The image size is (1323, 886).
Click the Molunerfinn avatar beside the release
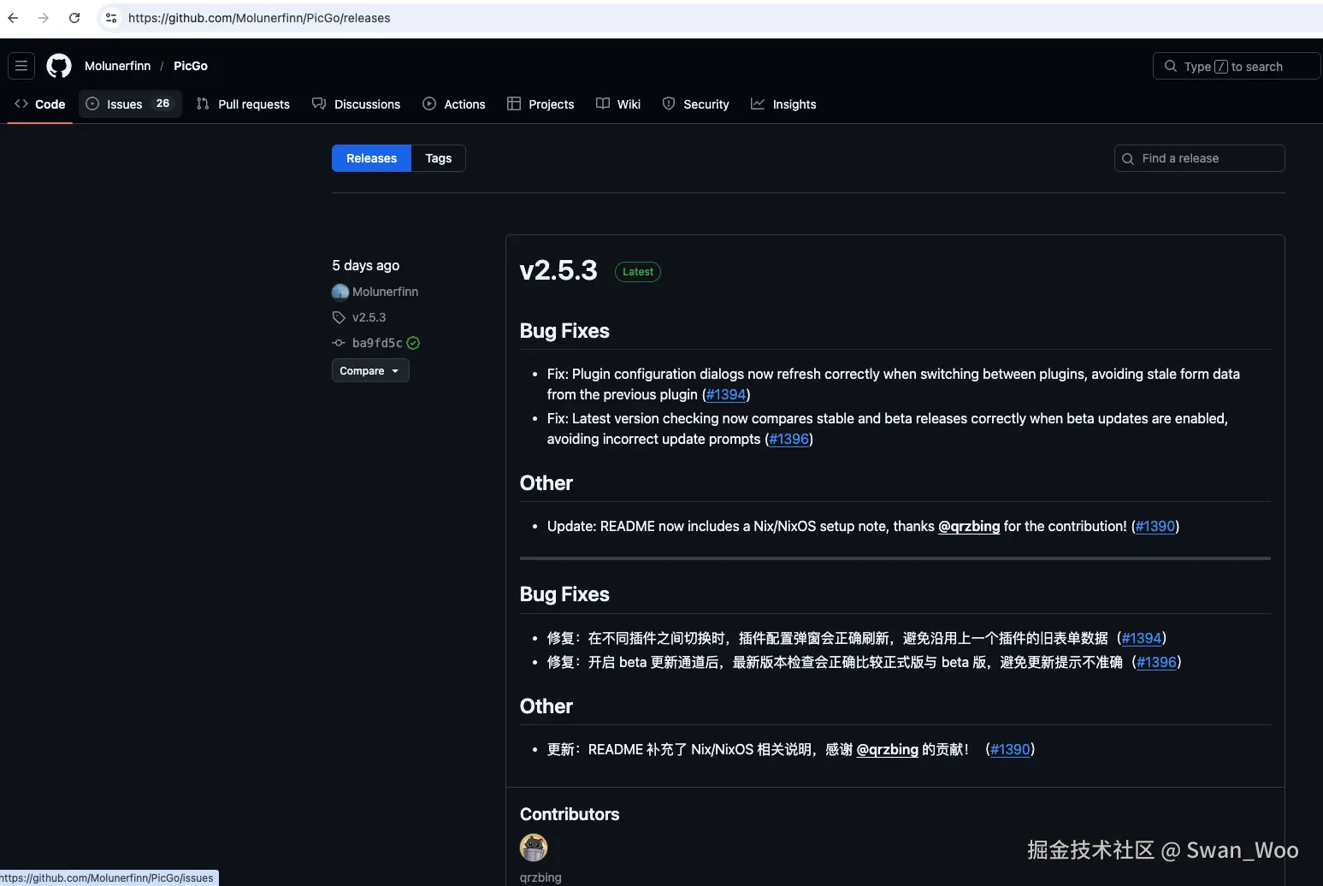pos(340,292)
